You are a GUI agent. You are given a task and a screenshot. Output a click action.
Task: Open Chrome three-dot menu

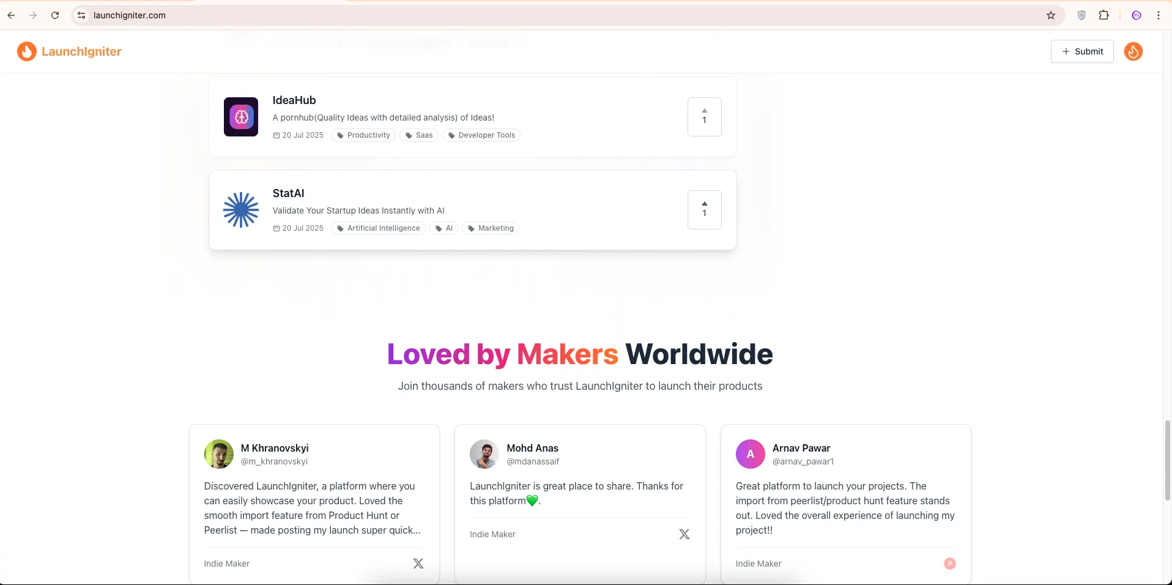pyautogui.click(x=1159, y=15)
